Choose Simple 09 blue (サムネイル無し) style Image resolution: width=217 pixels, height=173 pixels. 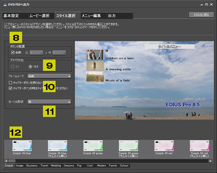click(x=57, y=146)
